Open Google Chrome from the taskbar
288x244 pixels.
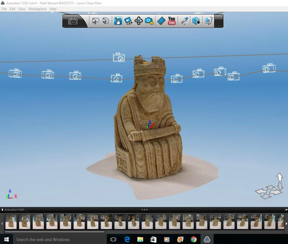194,239
